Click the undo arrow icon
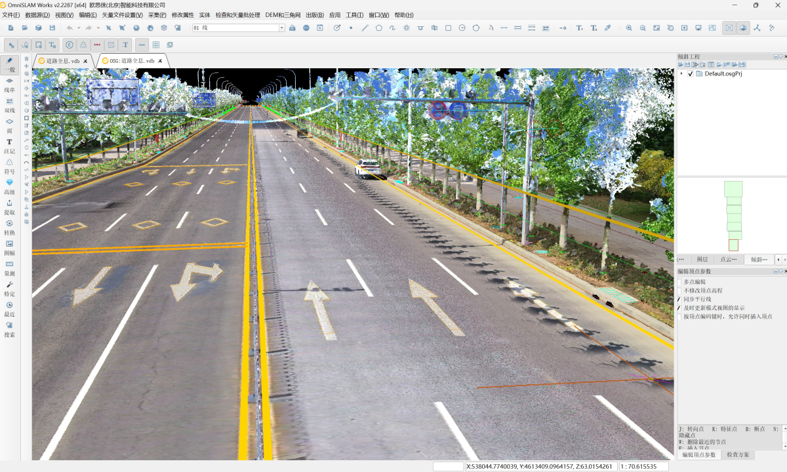Image resolution: width=787 pixels, height=472 pixels. click(x=70, y=28)
